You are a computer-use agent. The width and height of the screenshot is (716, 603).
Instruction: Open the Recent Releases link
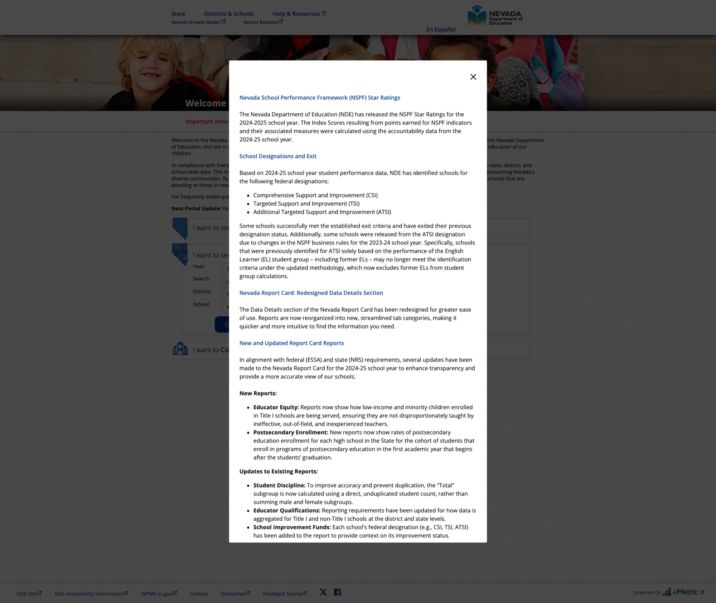(x=261, y=22)
